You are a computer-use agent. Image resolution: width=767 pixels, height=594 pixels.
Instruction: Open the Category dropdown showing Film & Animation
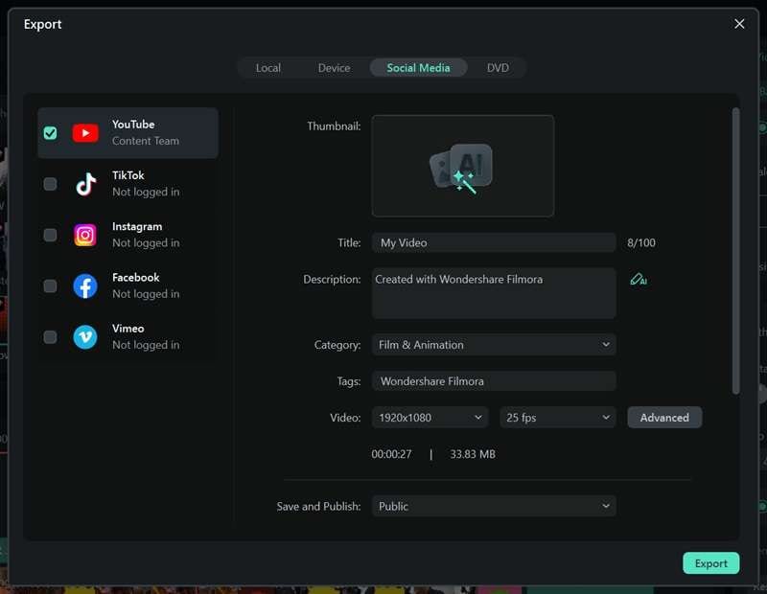tap(494, 345)
